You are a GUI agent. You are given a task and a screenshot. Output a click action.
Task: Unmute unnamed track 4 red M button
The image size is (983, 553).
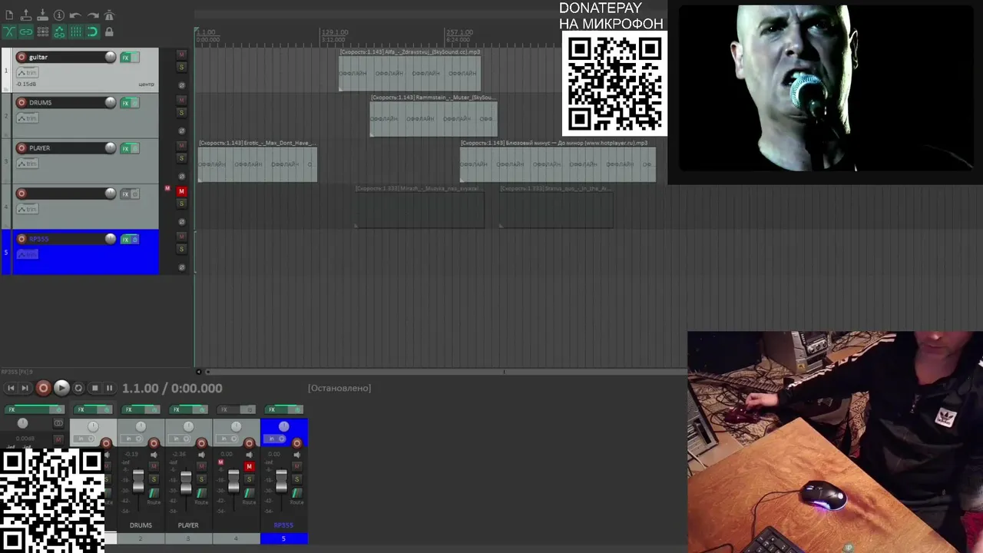[182, 191]
